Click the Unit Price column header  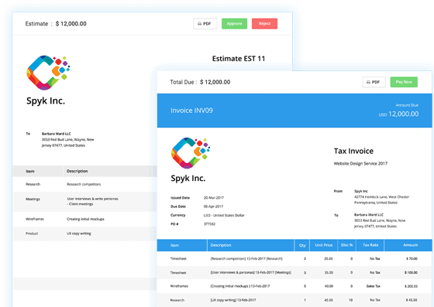(x=324, y=245)
